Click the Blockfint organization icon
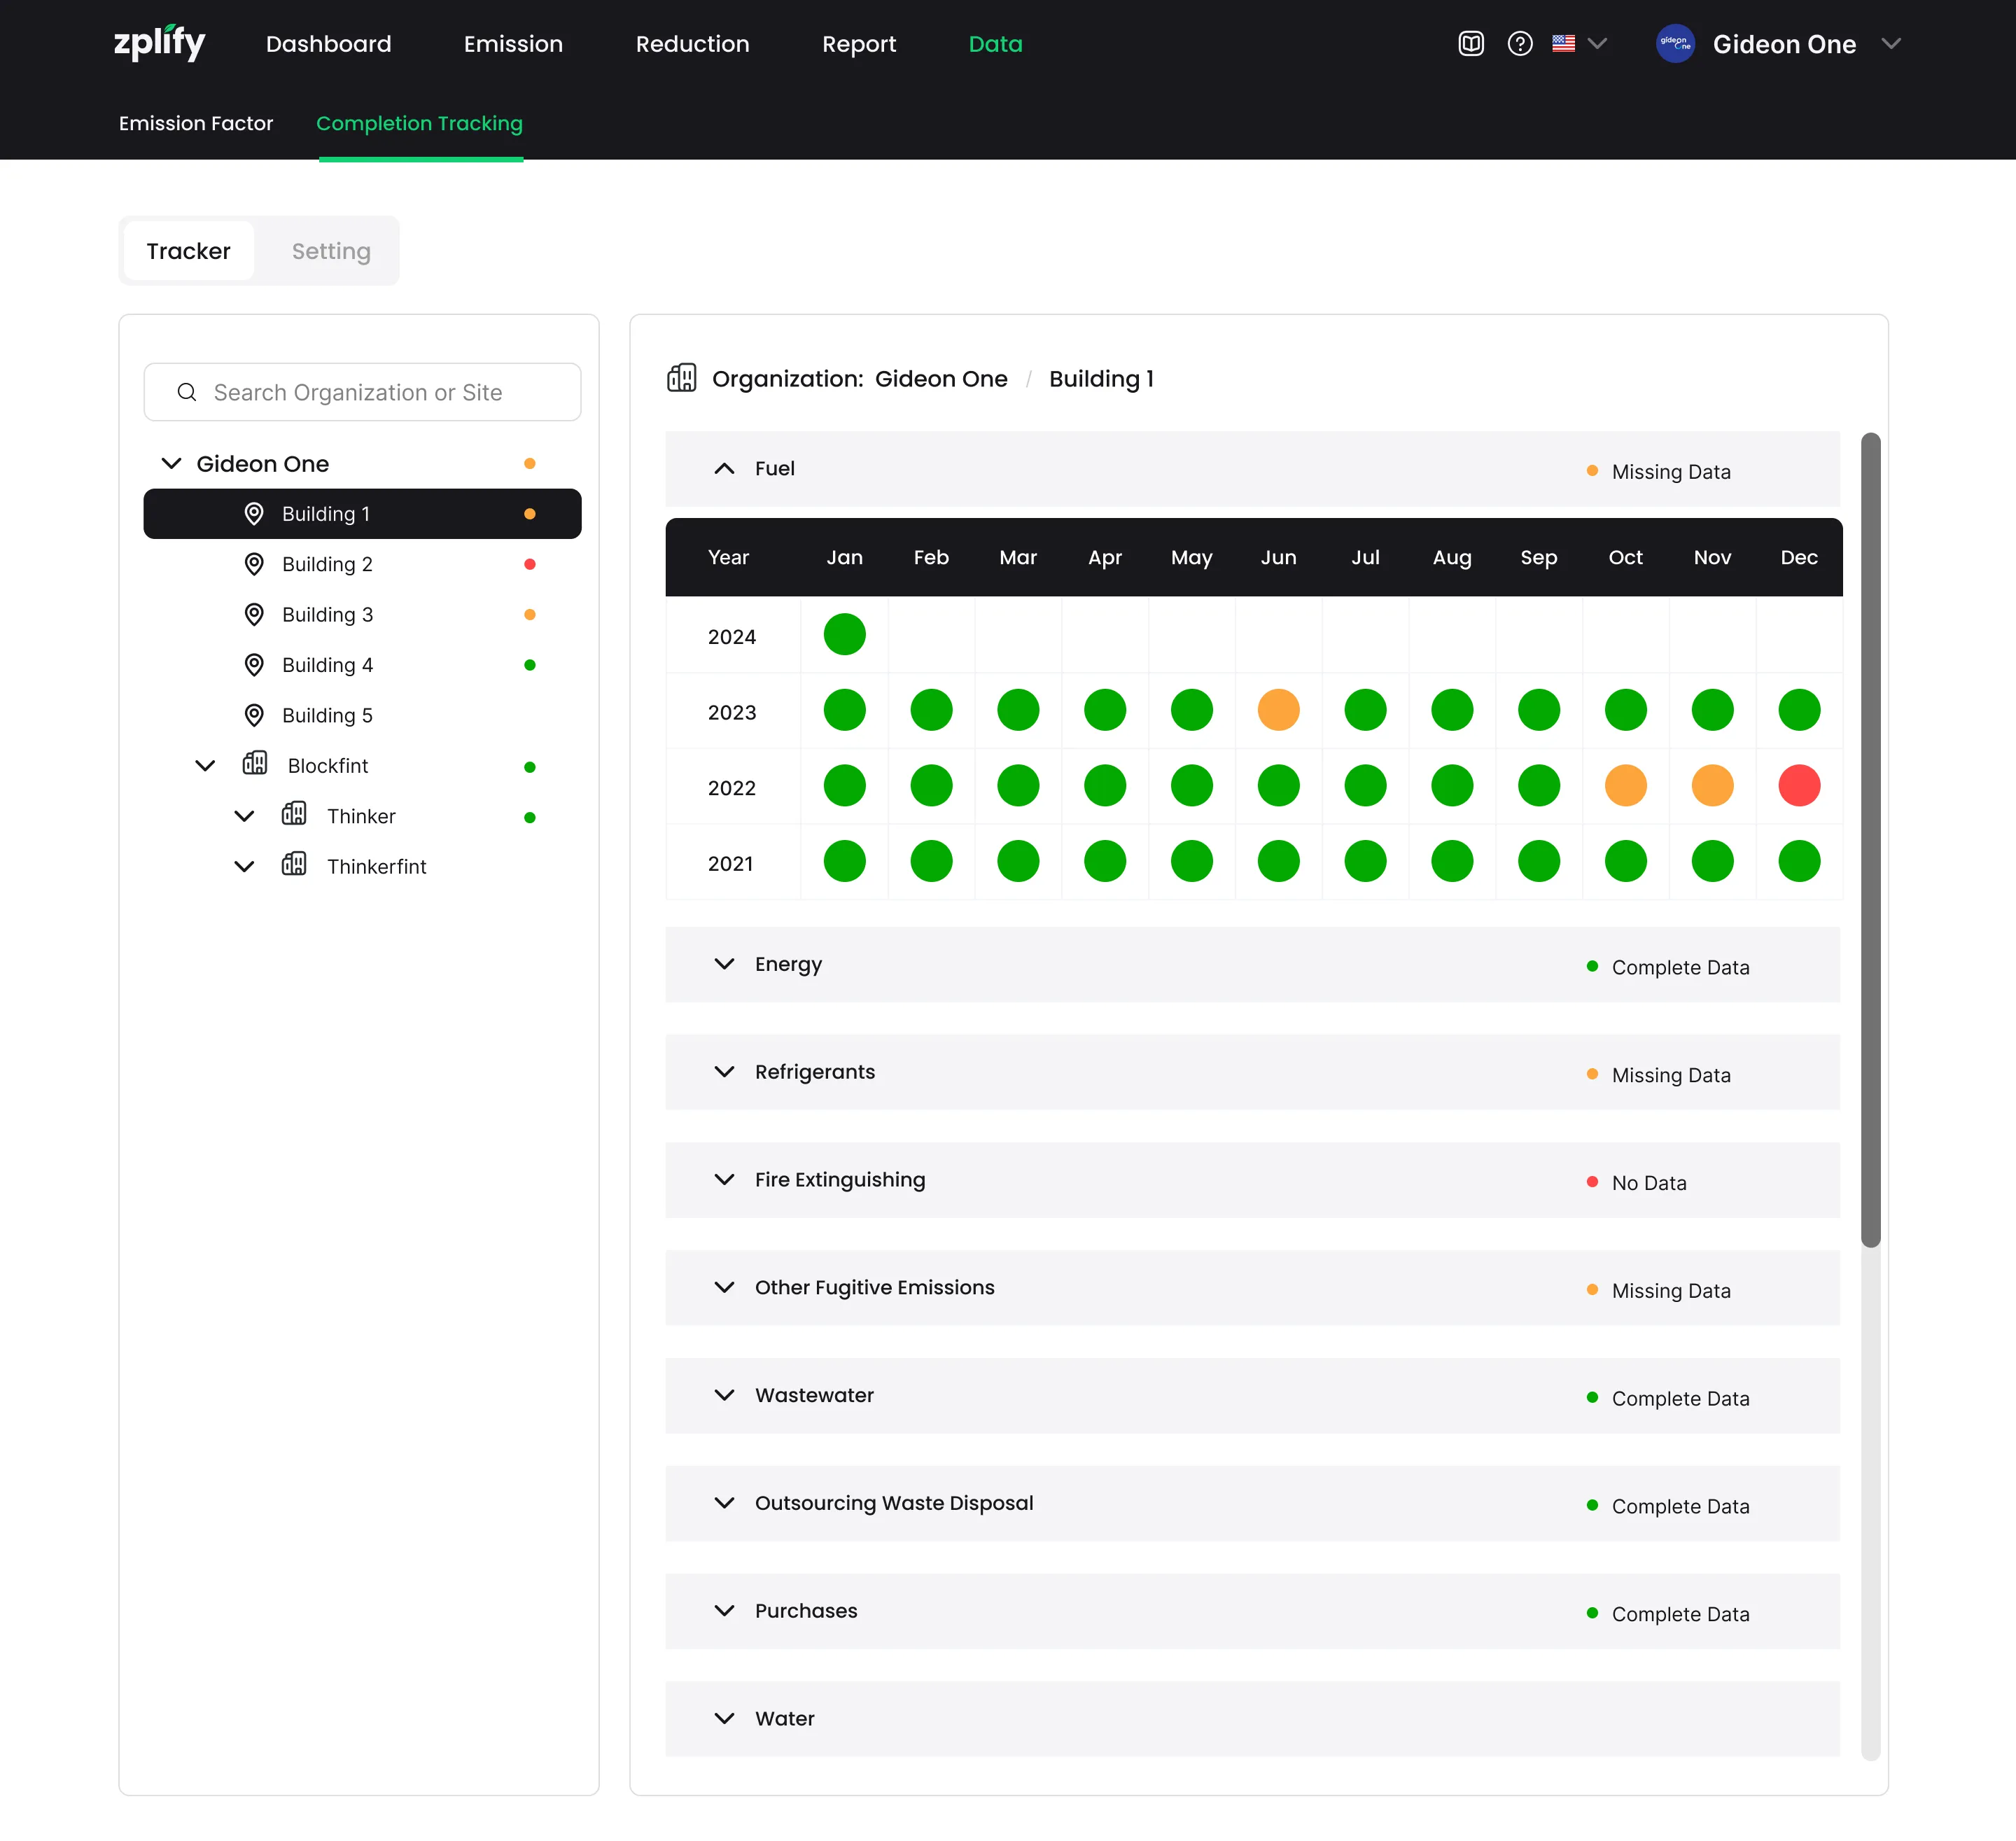Viewport: 2016px width, 1841px height. (255, 764)
